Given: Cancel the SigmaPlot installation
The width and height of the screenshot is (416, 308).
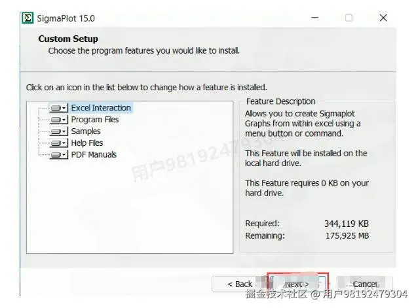Looking at the screenshot, I should (x=365, y=284).
